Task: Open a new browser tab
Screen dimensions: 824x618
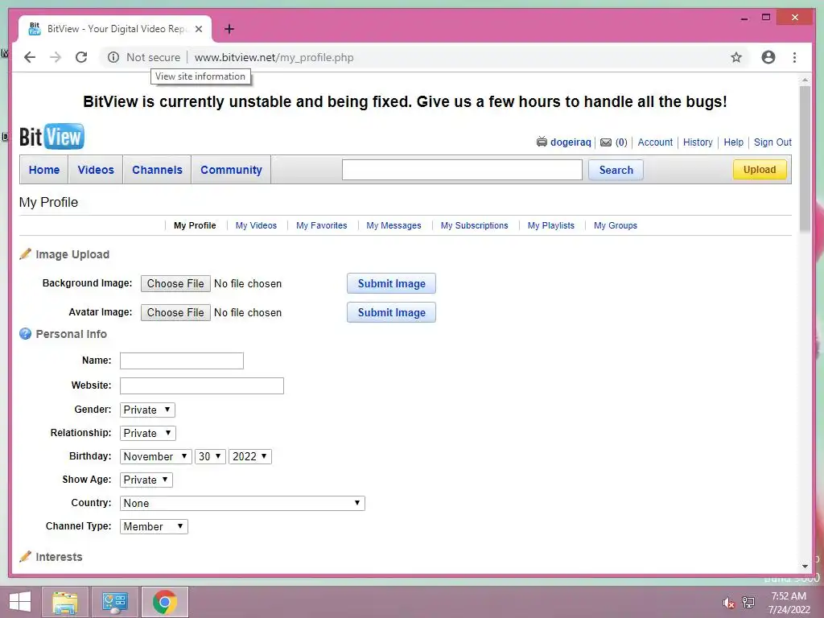Action: point(229,29)
